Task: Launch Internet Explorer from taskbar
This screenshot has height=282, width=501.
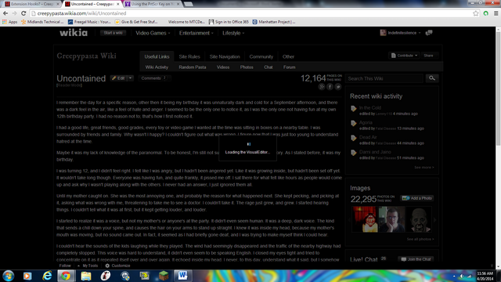Action: click(47, 276)
